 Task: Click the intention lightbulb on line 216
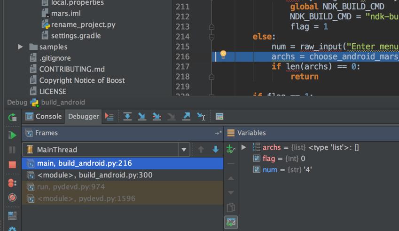[x=223, y=55]
